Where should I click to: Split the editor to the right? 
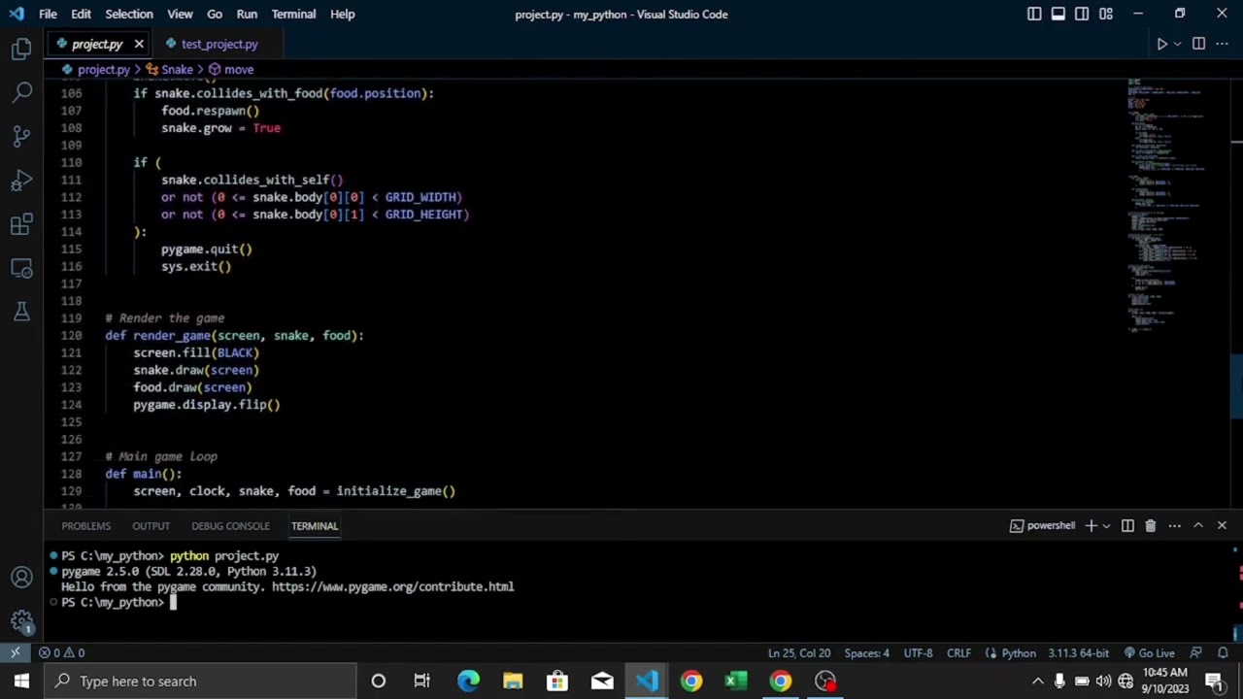click(1198, 44)
